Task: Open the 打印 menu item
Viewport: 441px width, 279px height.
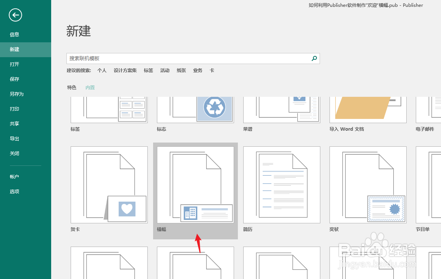Action: [15, 109]
